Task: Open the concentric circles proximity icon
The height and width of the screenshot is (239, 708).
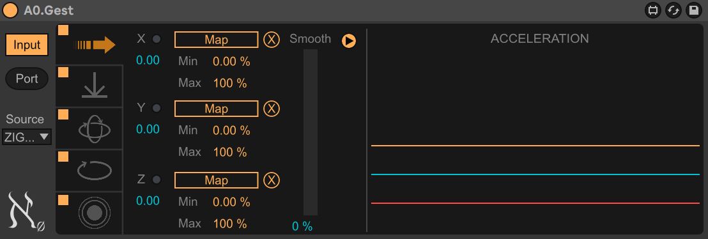Action: coord(95,212)
